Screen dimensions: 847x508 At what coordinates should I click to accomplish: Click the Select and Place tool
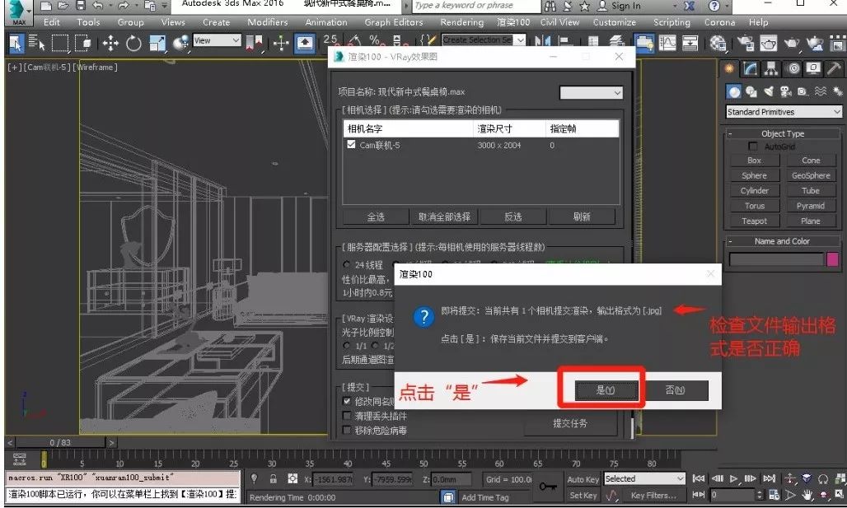coord(181,43)
